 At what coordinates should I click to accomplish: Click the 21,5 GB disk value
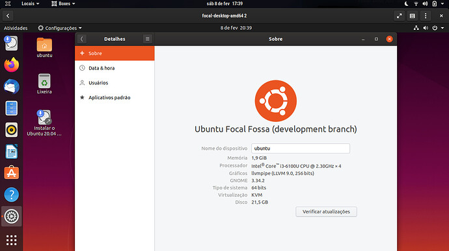pos(260,202)
